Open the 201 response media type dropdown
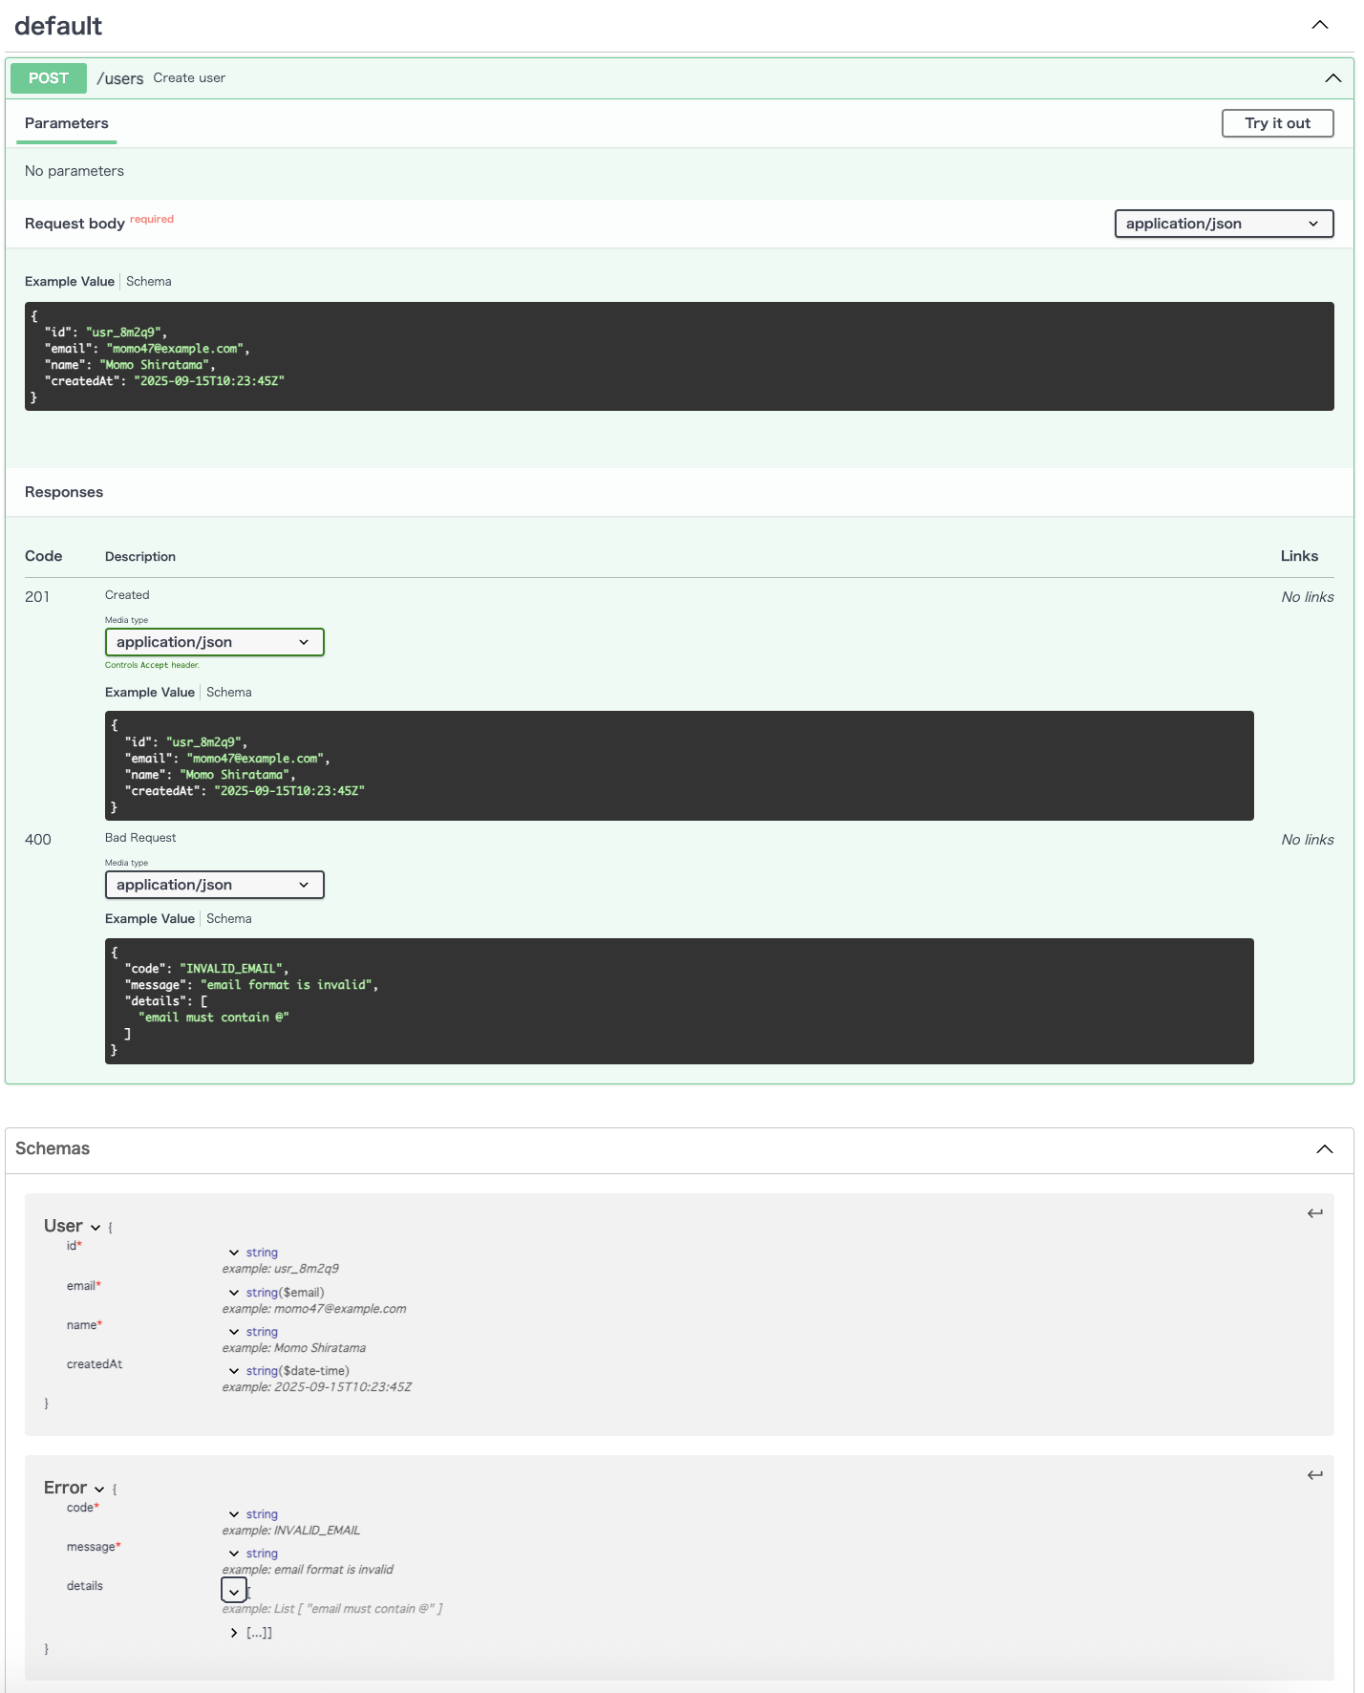Screen dimensions: 1364x1693 click(x=214, y=642)
